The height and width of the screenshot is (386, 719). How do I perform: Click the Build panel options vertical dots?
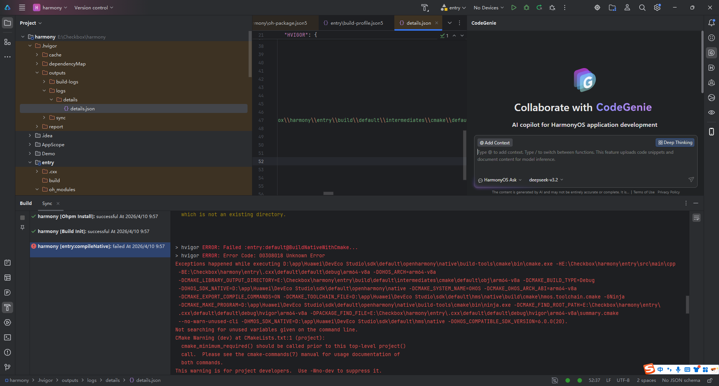[686, 203]
